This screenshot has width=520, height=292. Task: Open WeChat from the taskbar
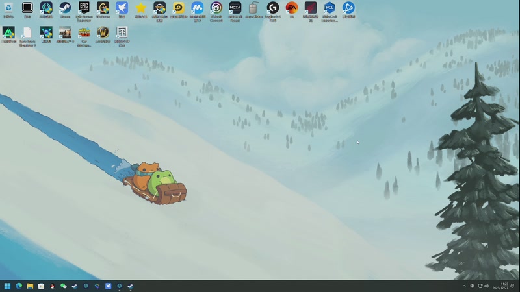(63, 286)
